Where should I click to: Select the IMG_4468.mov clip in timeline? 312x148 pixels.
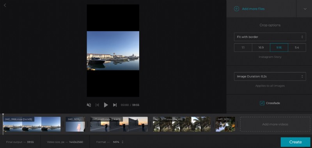tap(119, 124)
